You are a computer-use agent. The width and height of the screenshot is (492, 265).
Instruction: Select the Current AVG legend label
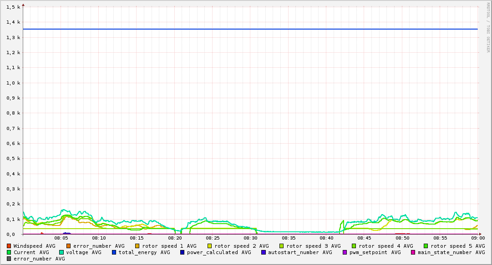click(x=31, y=252)
